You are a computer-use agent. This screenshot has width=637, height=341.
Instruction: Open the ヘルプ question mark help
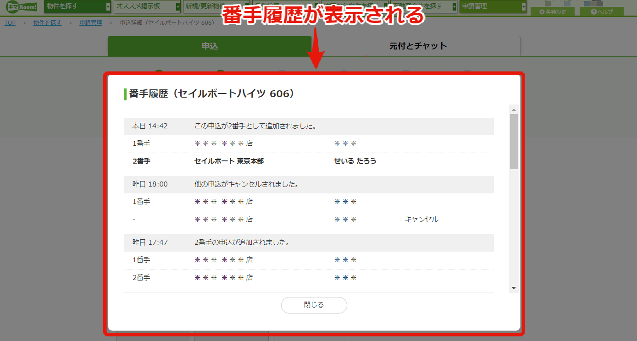click(601, 12)
